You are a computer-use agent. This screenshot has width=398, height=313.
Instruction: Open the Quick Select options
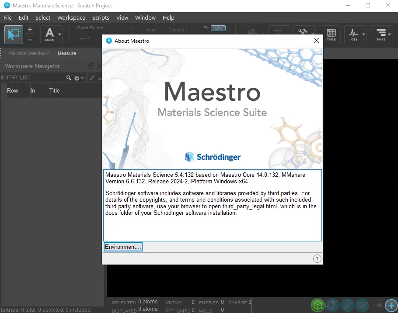click(84, 38)
